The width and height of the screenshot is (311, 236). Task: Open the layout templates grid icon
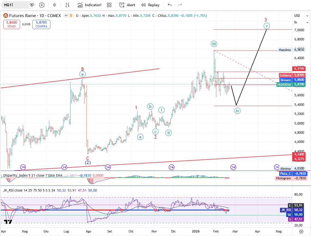click(109, 5)
